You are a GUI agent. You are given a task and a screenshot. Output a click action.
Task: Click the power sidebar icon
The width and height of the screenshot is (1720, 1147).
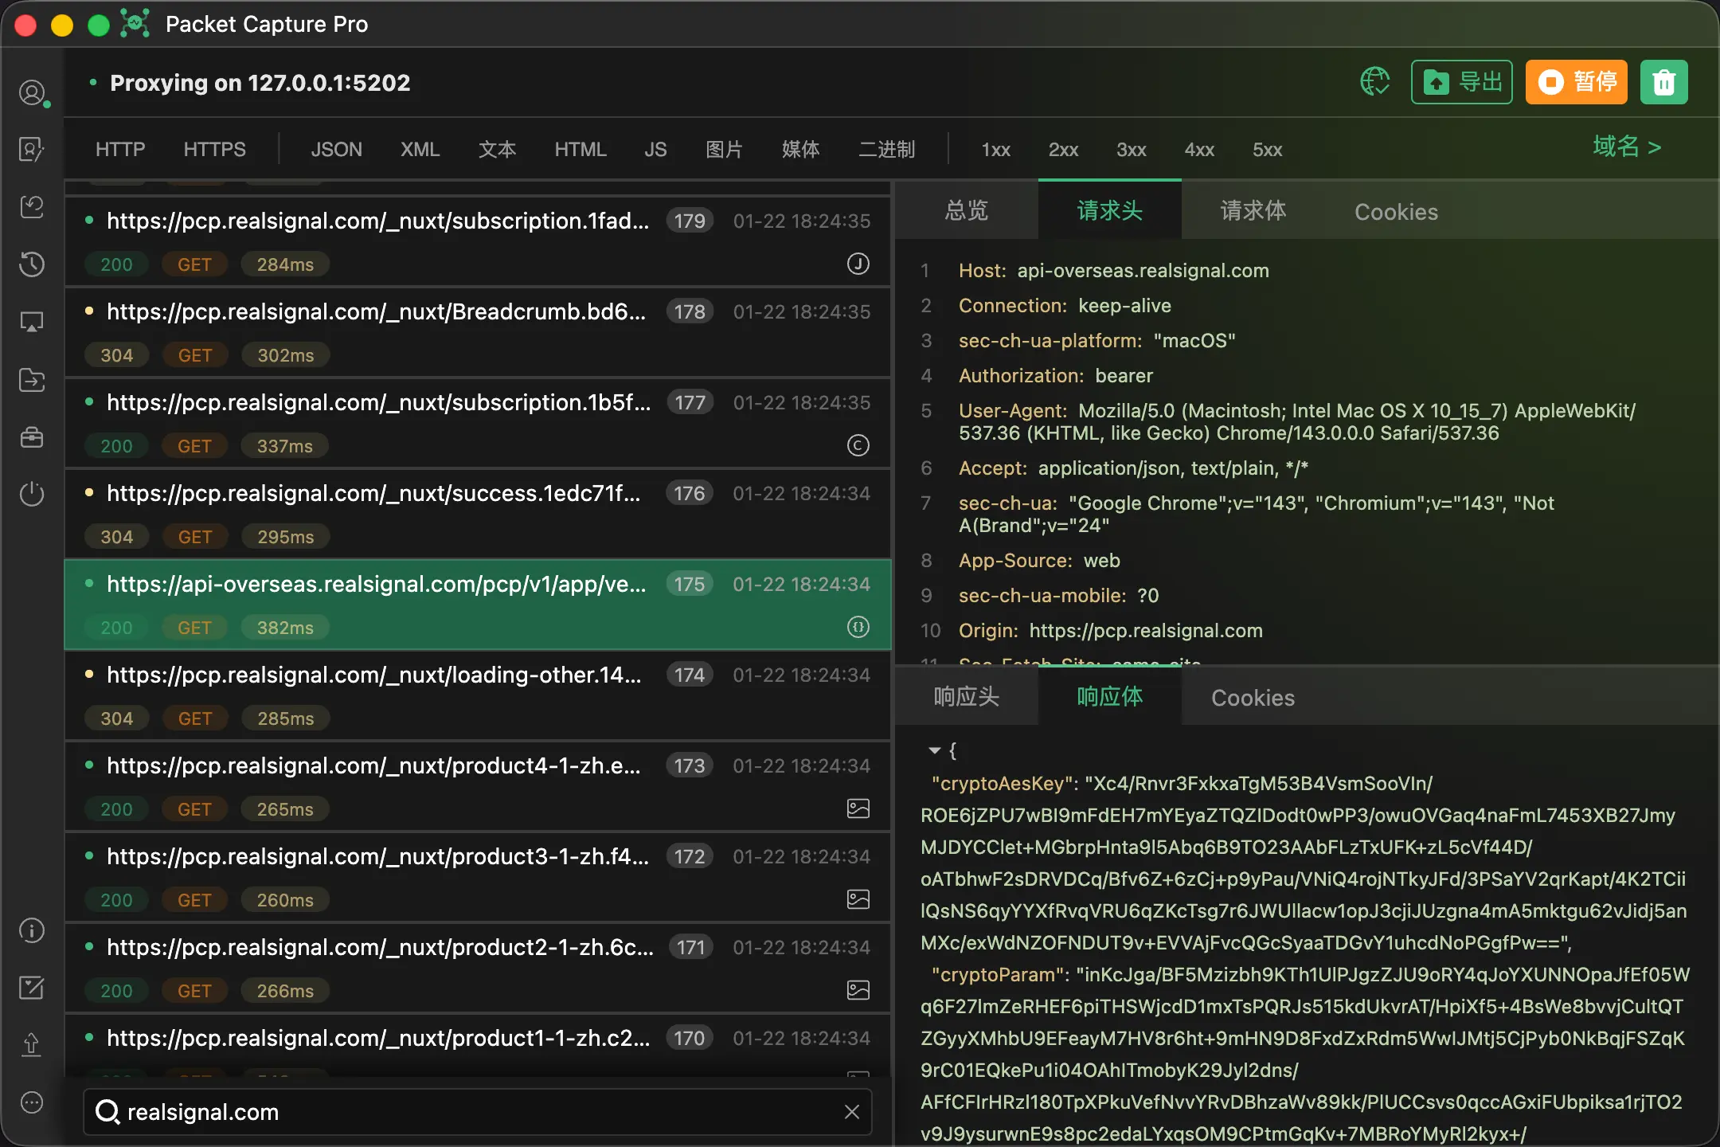click(32, 495)
